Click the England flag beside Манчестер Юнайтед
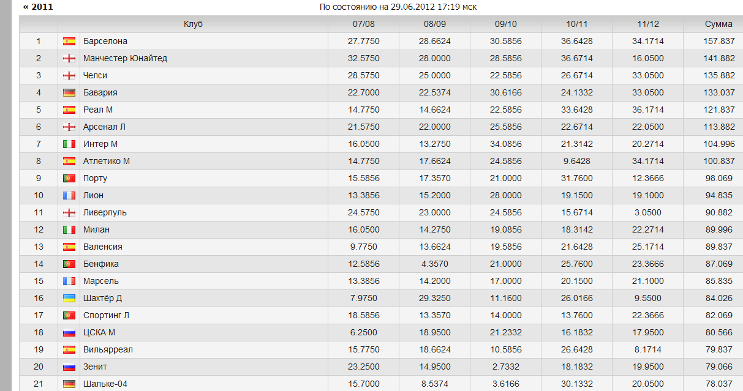 69,59
